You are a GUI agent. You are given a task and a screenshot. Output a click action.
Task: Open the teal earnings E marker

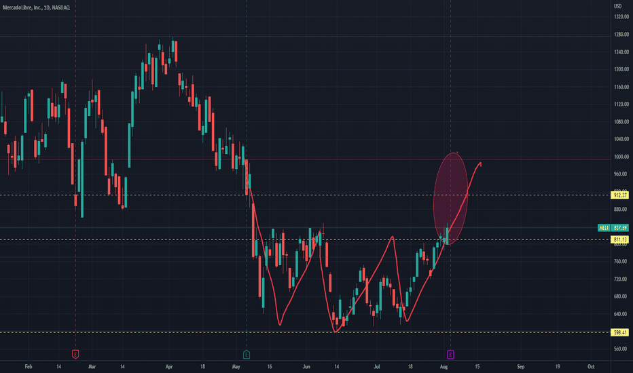[247, 355]
